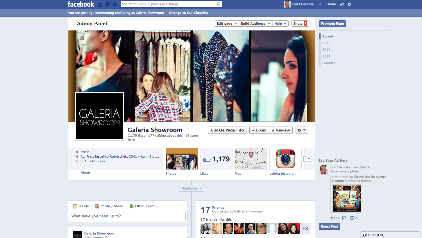422x238 pixels.
Task: Open the ad photo thumbnail in sidebar
Action: pyautogui.click(x=347, y=199)
